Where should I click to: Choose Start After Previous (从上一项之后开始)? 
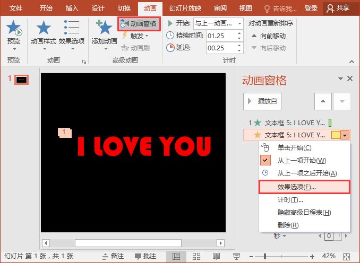pyautogui.click(x=304, y=173)
